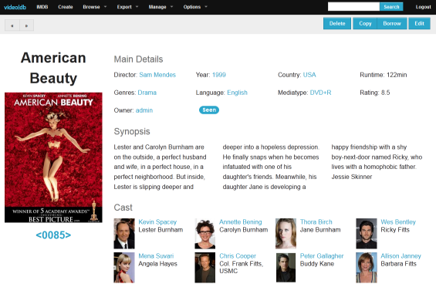Open Mena Suvari name link
The width and height of the screenshot is (436, 284).
156,256
